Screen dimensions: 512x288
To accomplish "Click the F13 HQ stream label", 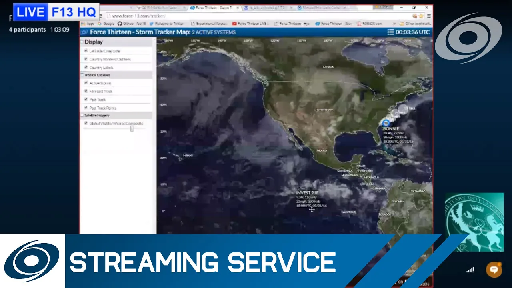I will [74, 12].
